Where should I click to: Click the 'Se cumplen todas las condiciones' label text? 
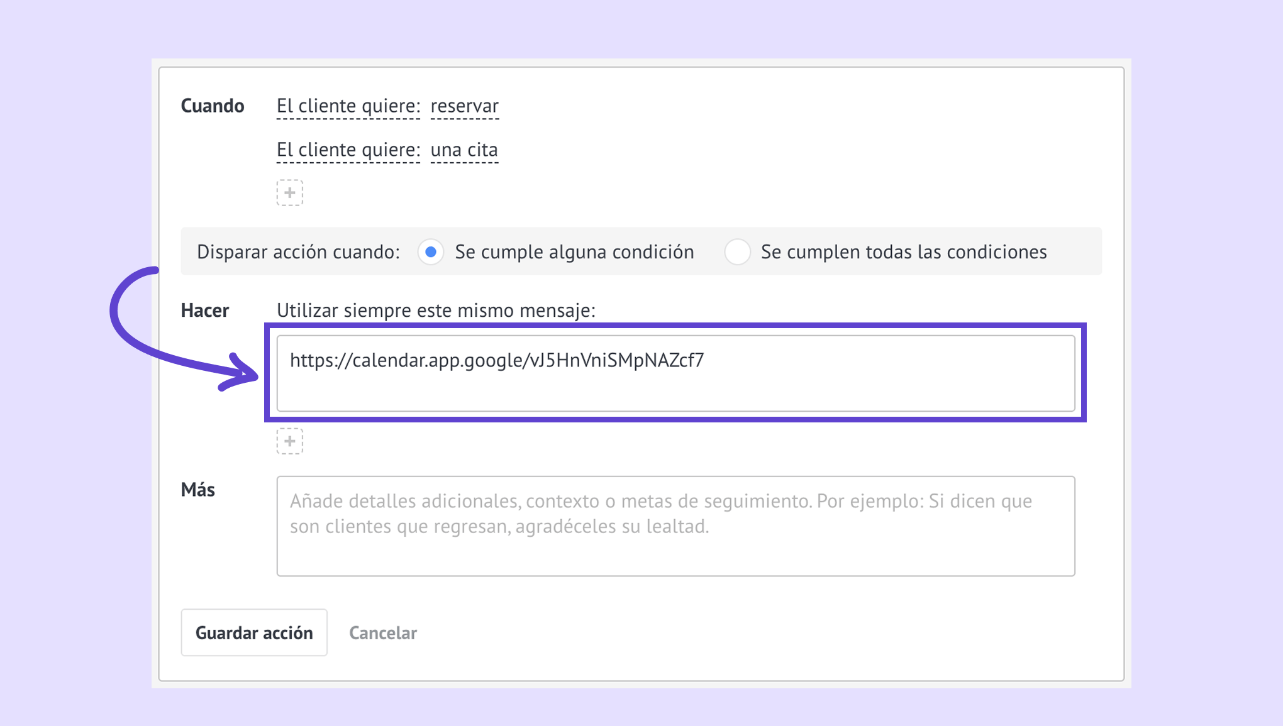(x=903, y=252)
